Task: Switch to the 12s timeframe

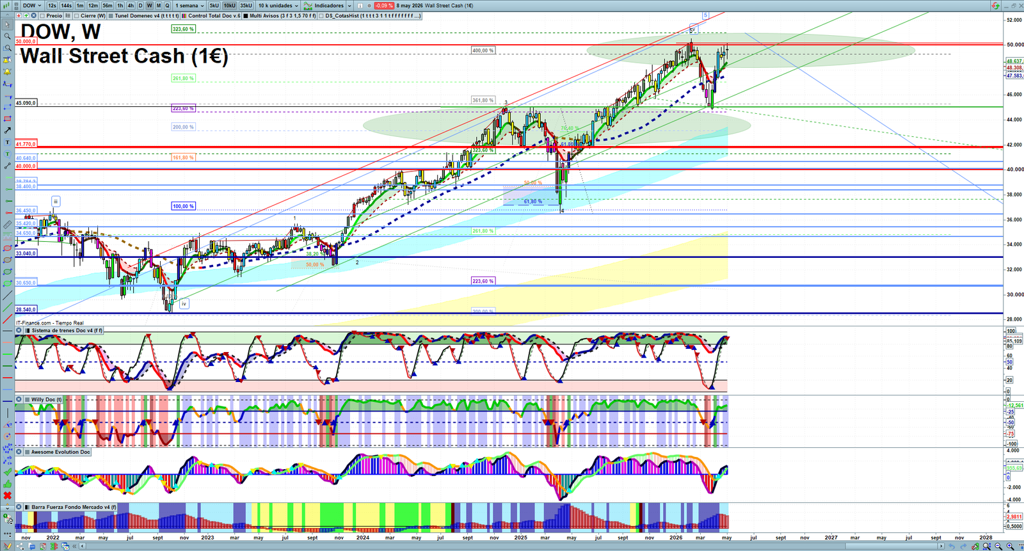Action: click(x=52, y=6)
